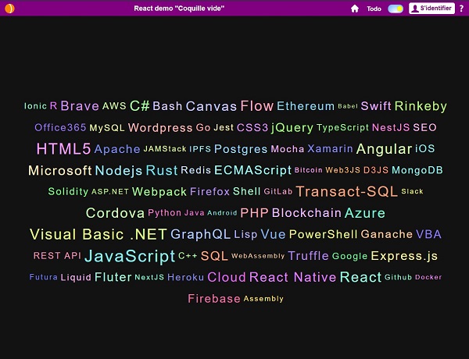Image resolution: width=469 pixels, height=359 pixels.
Task: Select the Flow tag
Action: 257,105
